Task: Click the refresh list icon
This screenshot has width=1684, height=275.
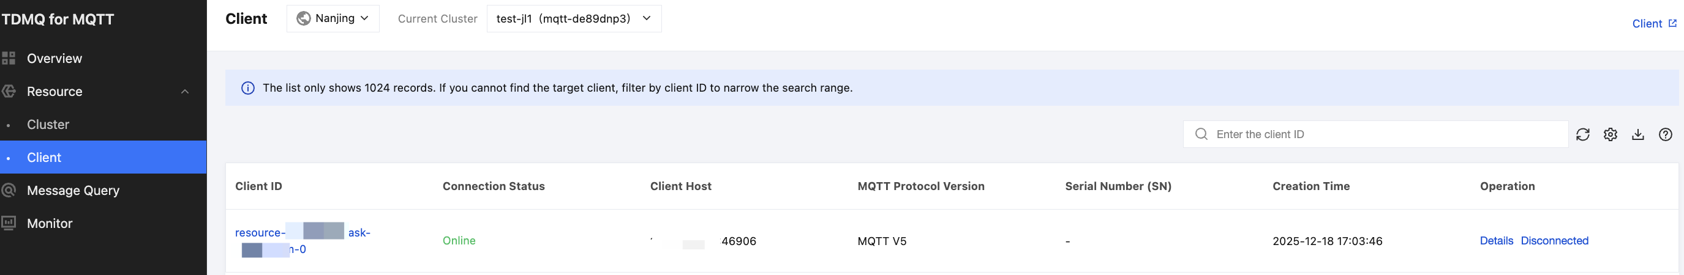Action: [x=1583, y=134]
